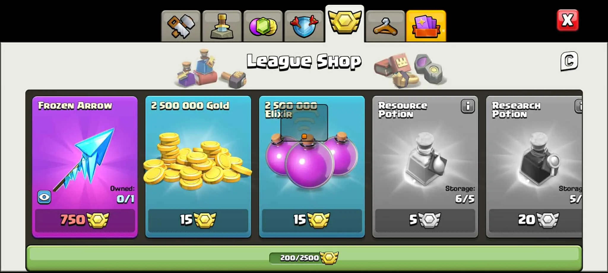Tap the gold coin pile image
The image size is (608, 273).
click(x=197, y=162)
